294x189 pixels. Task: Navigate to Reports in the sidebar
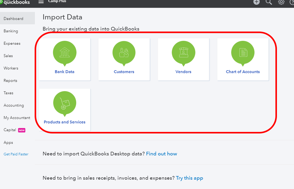tap(11, 81)
